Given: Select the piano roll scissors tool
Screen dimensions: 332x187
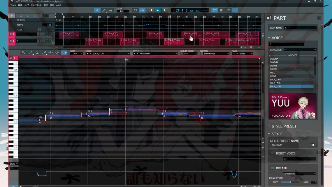Looking at the screenshot, I should point(37,53).
